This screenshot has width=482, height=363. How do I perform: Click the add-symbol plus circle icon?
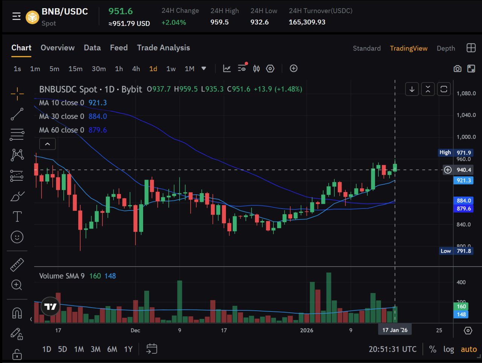point(294,68)
